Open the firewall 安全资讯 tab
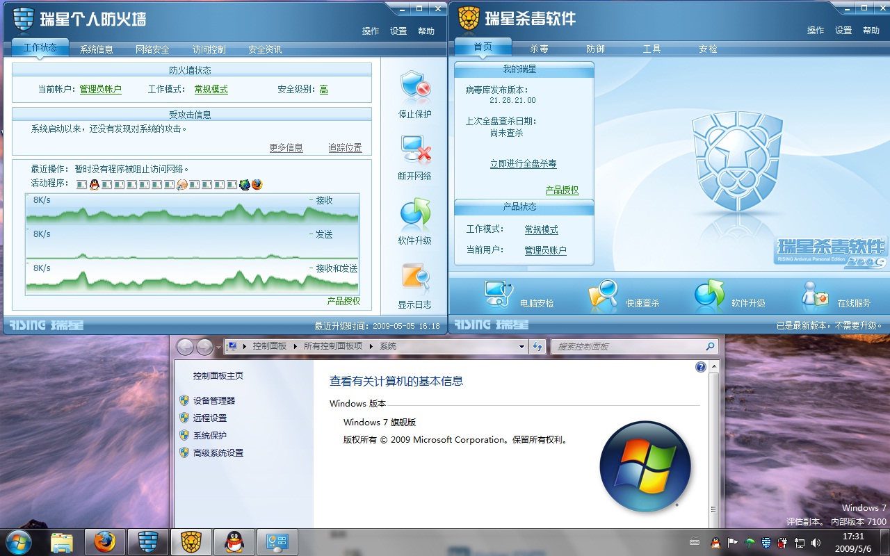Viewport: 890px width, 556px height. (x=265, y=49)
